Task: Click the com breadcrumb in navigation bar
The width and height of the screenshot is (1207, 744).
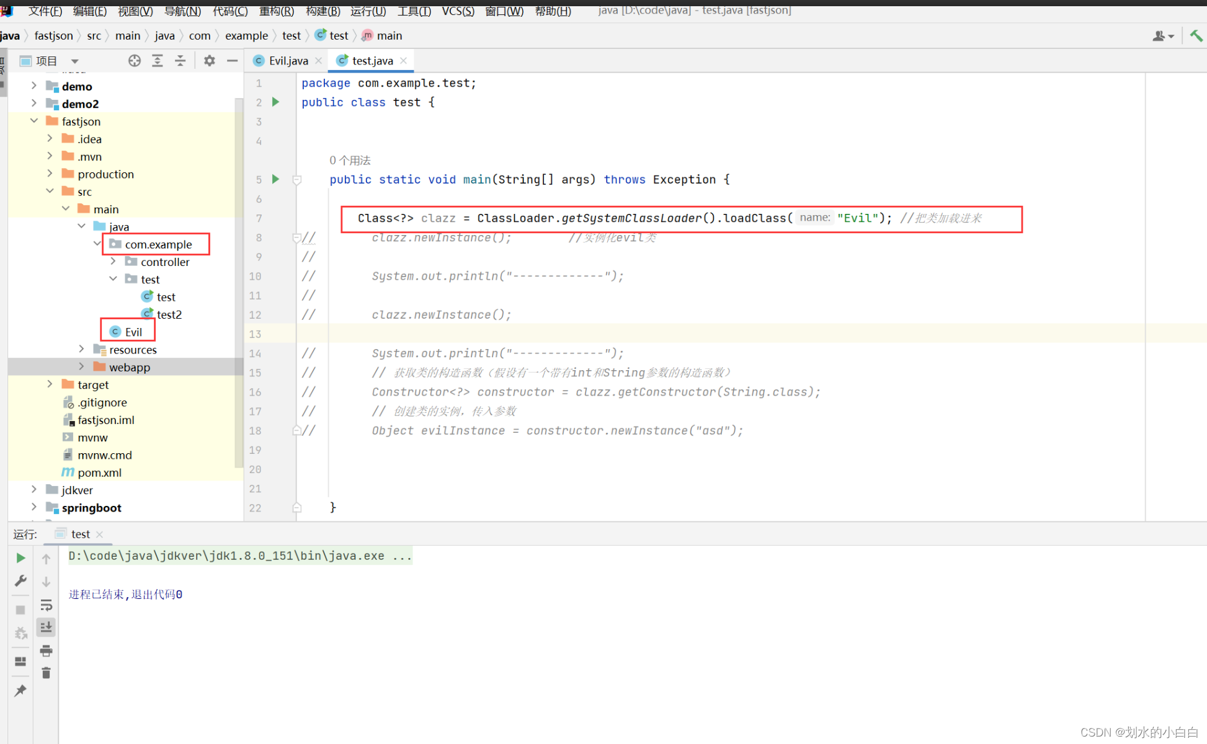Action: coord(200,36)
